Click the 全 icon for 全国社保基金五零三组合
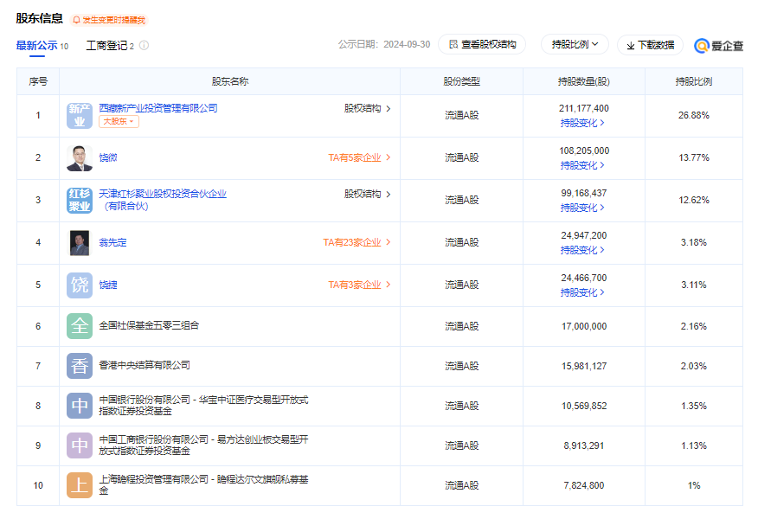This screenshot has width=758, height=519. pyautogui.click(x=80, y=326)
